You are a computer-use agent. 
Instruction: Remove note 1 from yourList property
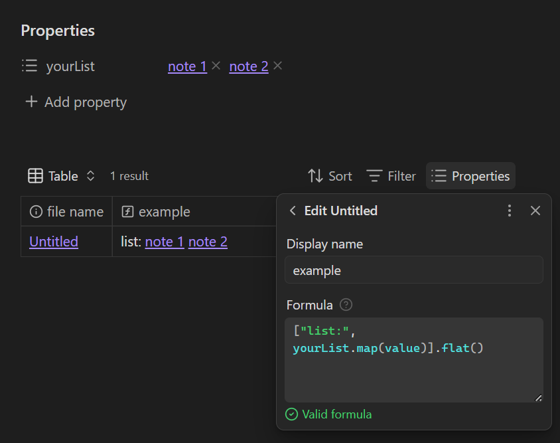pos(216,66)
